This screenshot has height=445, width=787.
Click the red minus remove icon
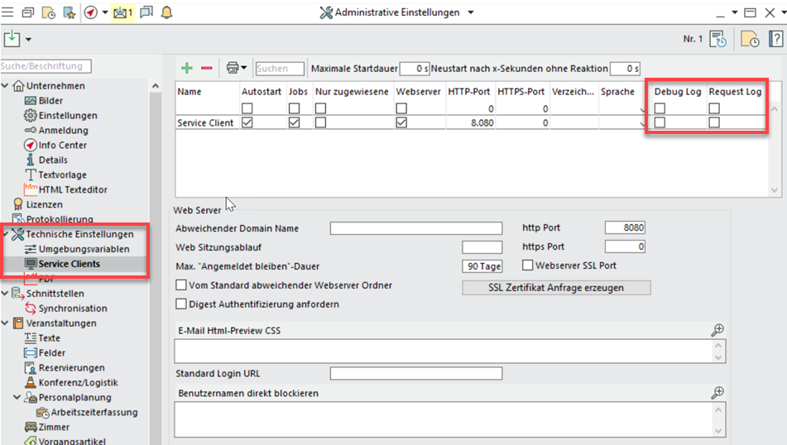click(207, 68)
